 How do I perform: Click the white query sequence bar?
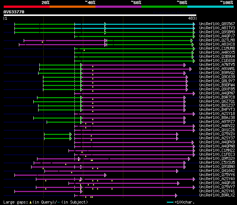tap(100, 15)
